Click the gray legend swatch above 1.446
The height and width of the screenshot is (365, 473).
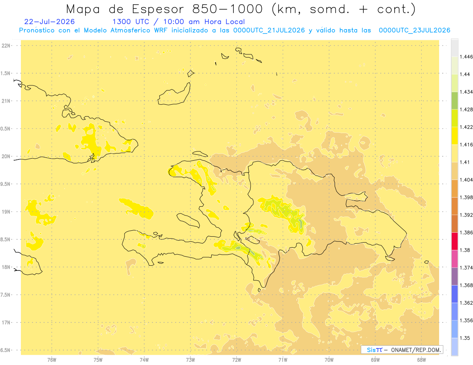click(454, 48)
